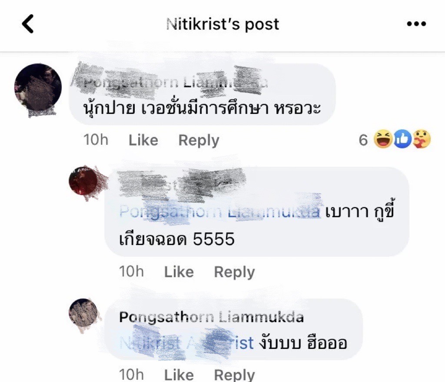Like the comment mentioning เวอชั่นมีการศึกษา

pyautogui.click(x=143, y=140)
